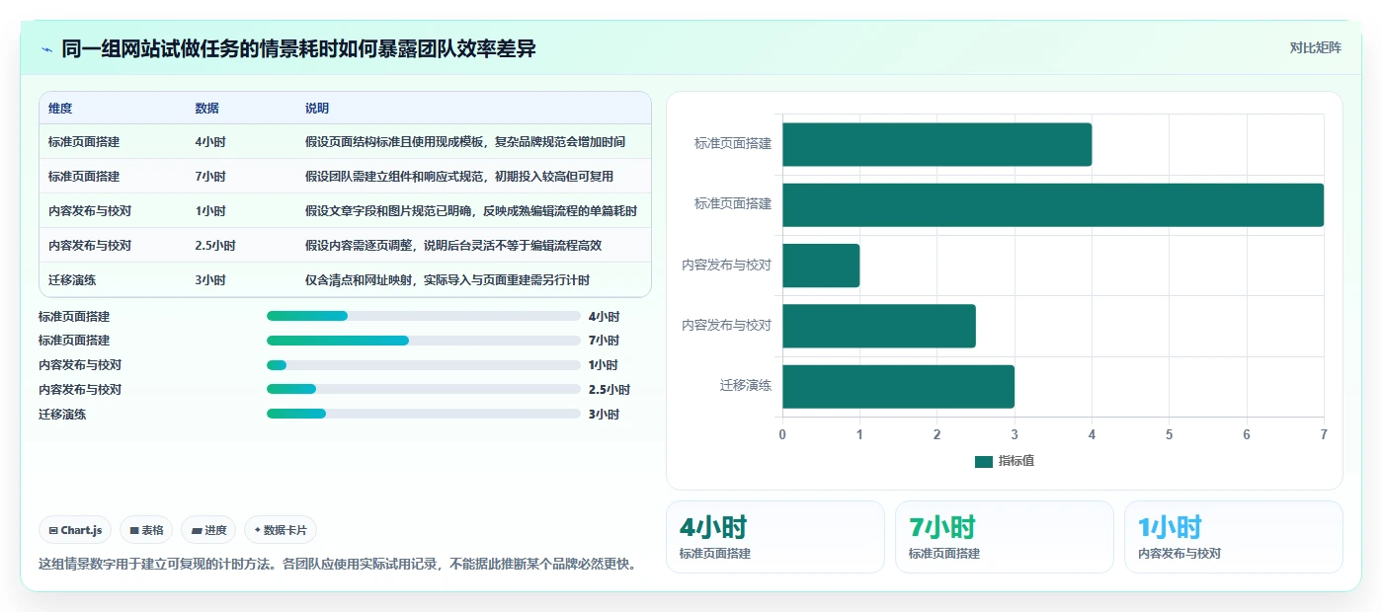Click the green 指标值 legend swatch

pos(983,462)
